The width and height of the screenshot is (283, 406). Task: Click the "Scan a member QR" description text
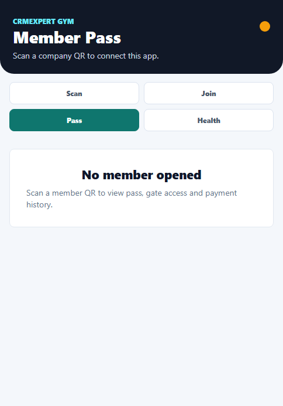(132, 199)
